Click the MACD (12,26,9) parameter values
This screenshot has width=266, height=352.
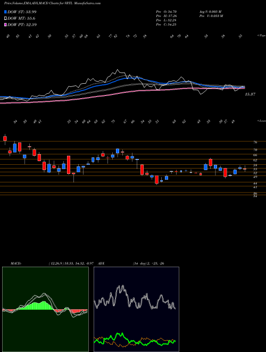point(72,263)
